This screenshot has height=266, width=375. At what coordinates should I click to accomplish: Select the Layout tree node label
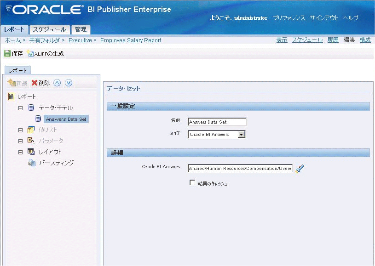coord(50,152)
